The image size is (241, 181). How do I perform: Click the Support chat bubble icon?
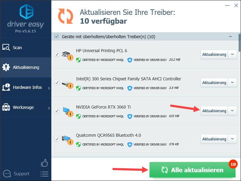tap(7, 174)
